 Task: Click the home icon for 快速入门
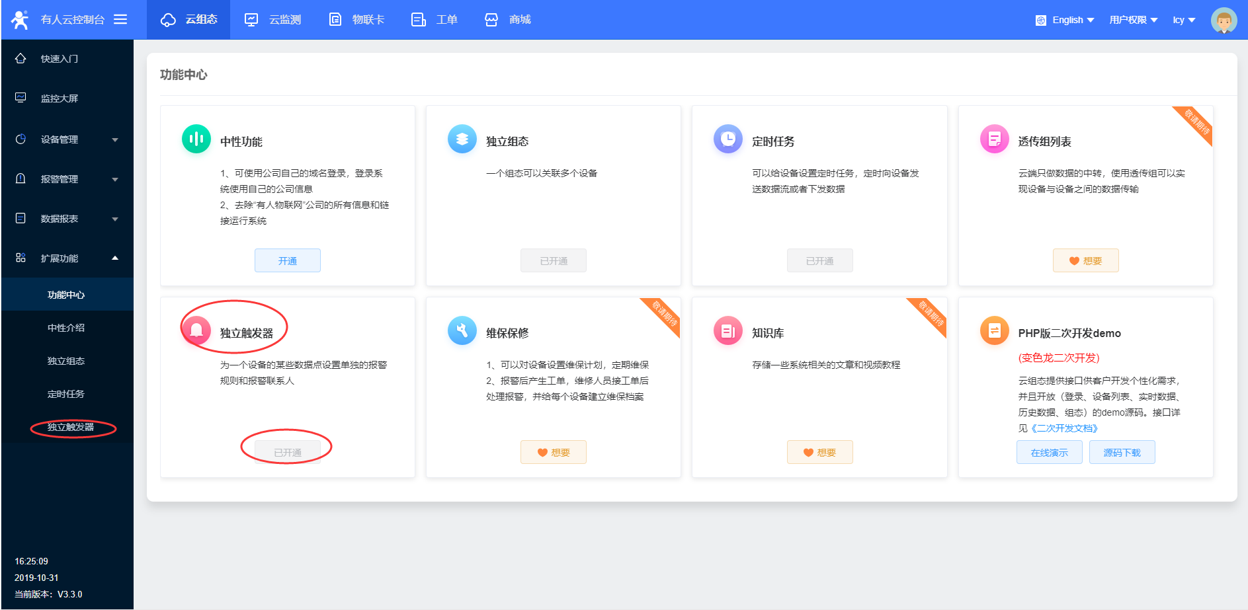pyautogui.click(x=21, y=58)
